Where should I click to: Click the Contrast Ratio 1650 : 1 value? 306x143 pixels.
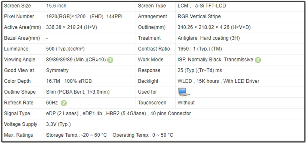pos(200,49)
